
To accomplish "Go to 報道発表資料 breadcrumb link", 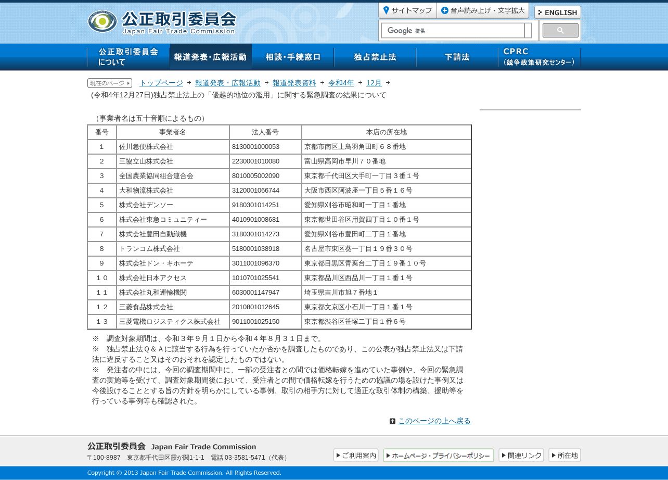I will (x=294, y=83).
